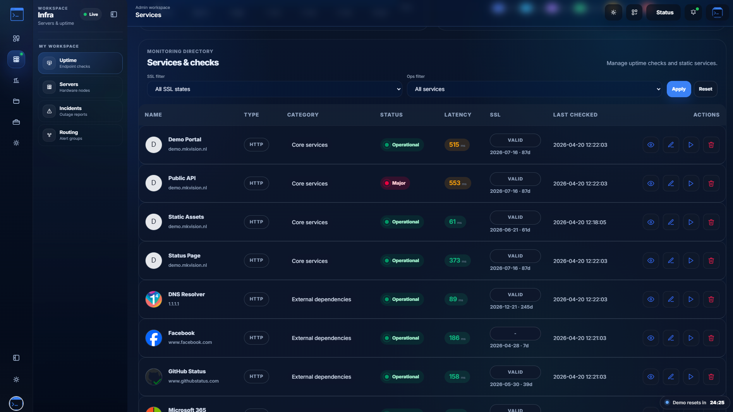The height and width of the screenshot is (412, 733).
Task: Apply the selected filters
Action: pos(679,89)
